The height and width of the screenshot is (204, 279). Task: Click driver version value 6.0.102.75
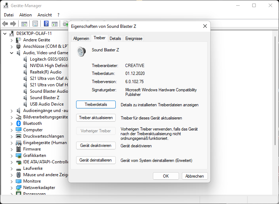click(x=134, y=82)
